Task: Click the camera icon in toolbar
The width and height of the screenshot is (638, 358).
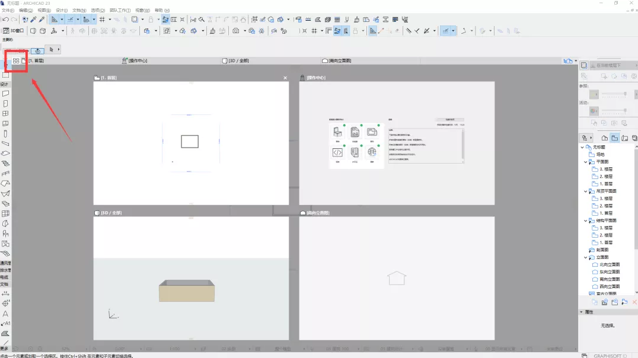Action: tap(235, 30)
